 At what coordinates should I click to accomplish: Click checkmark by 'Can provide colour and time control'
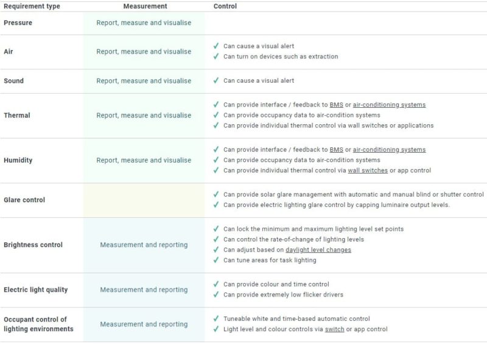tap(216, 284)
